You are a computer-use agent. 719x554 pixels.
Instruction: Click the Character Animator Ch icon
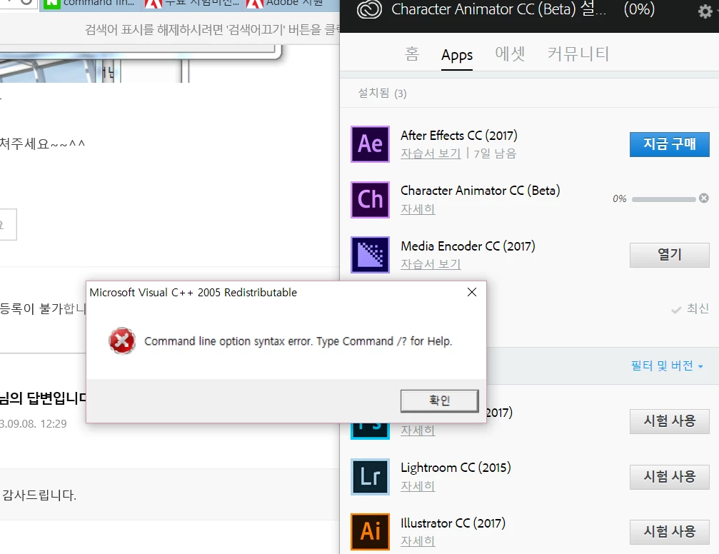pyautogui.click(x=370, y=199)
